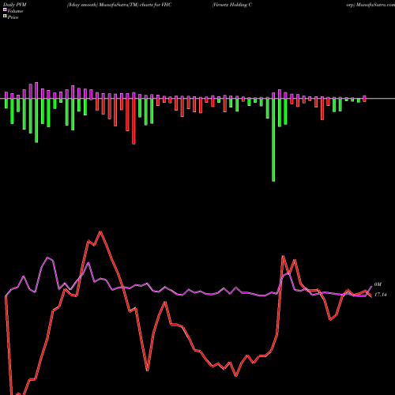
Task: Click the tallest green bar spike
Action: click(x=273, y=140)
